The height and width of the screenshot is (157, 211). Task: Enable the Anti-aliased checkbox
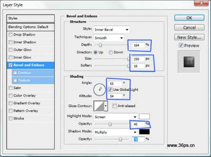114,106
